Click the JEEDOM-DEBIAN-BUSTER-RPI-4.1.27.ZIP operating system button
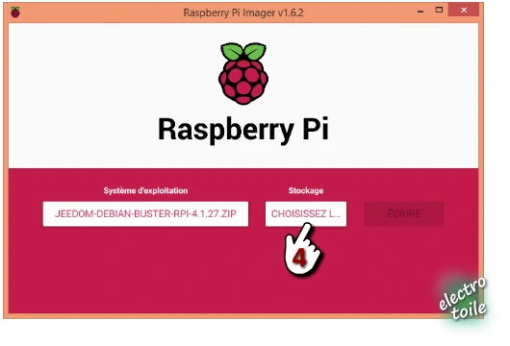This screenshot has width=510, height=346. (145, 213)
